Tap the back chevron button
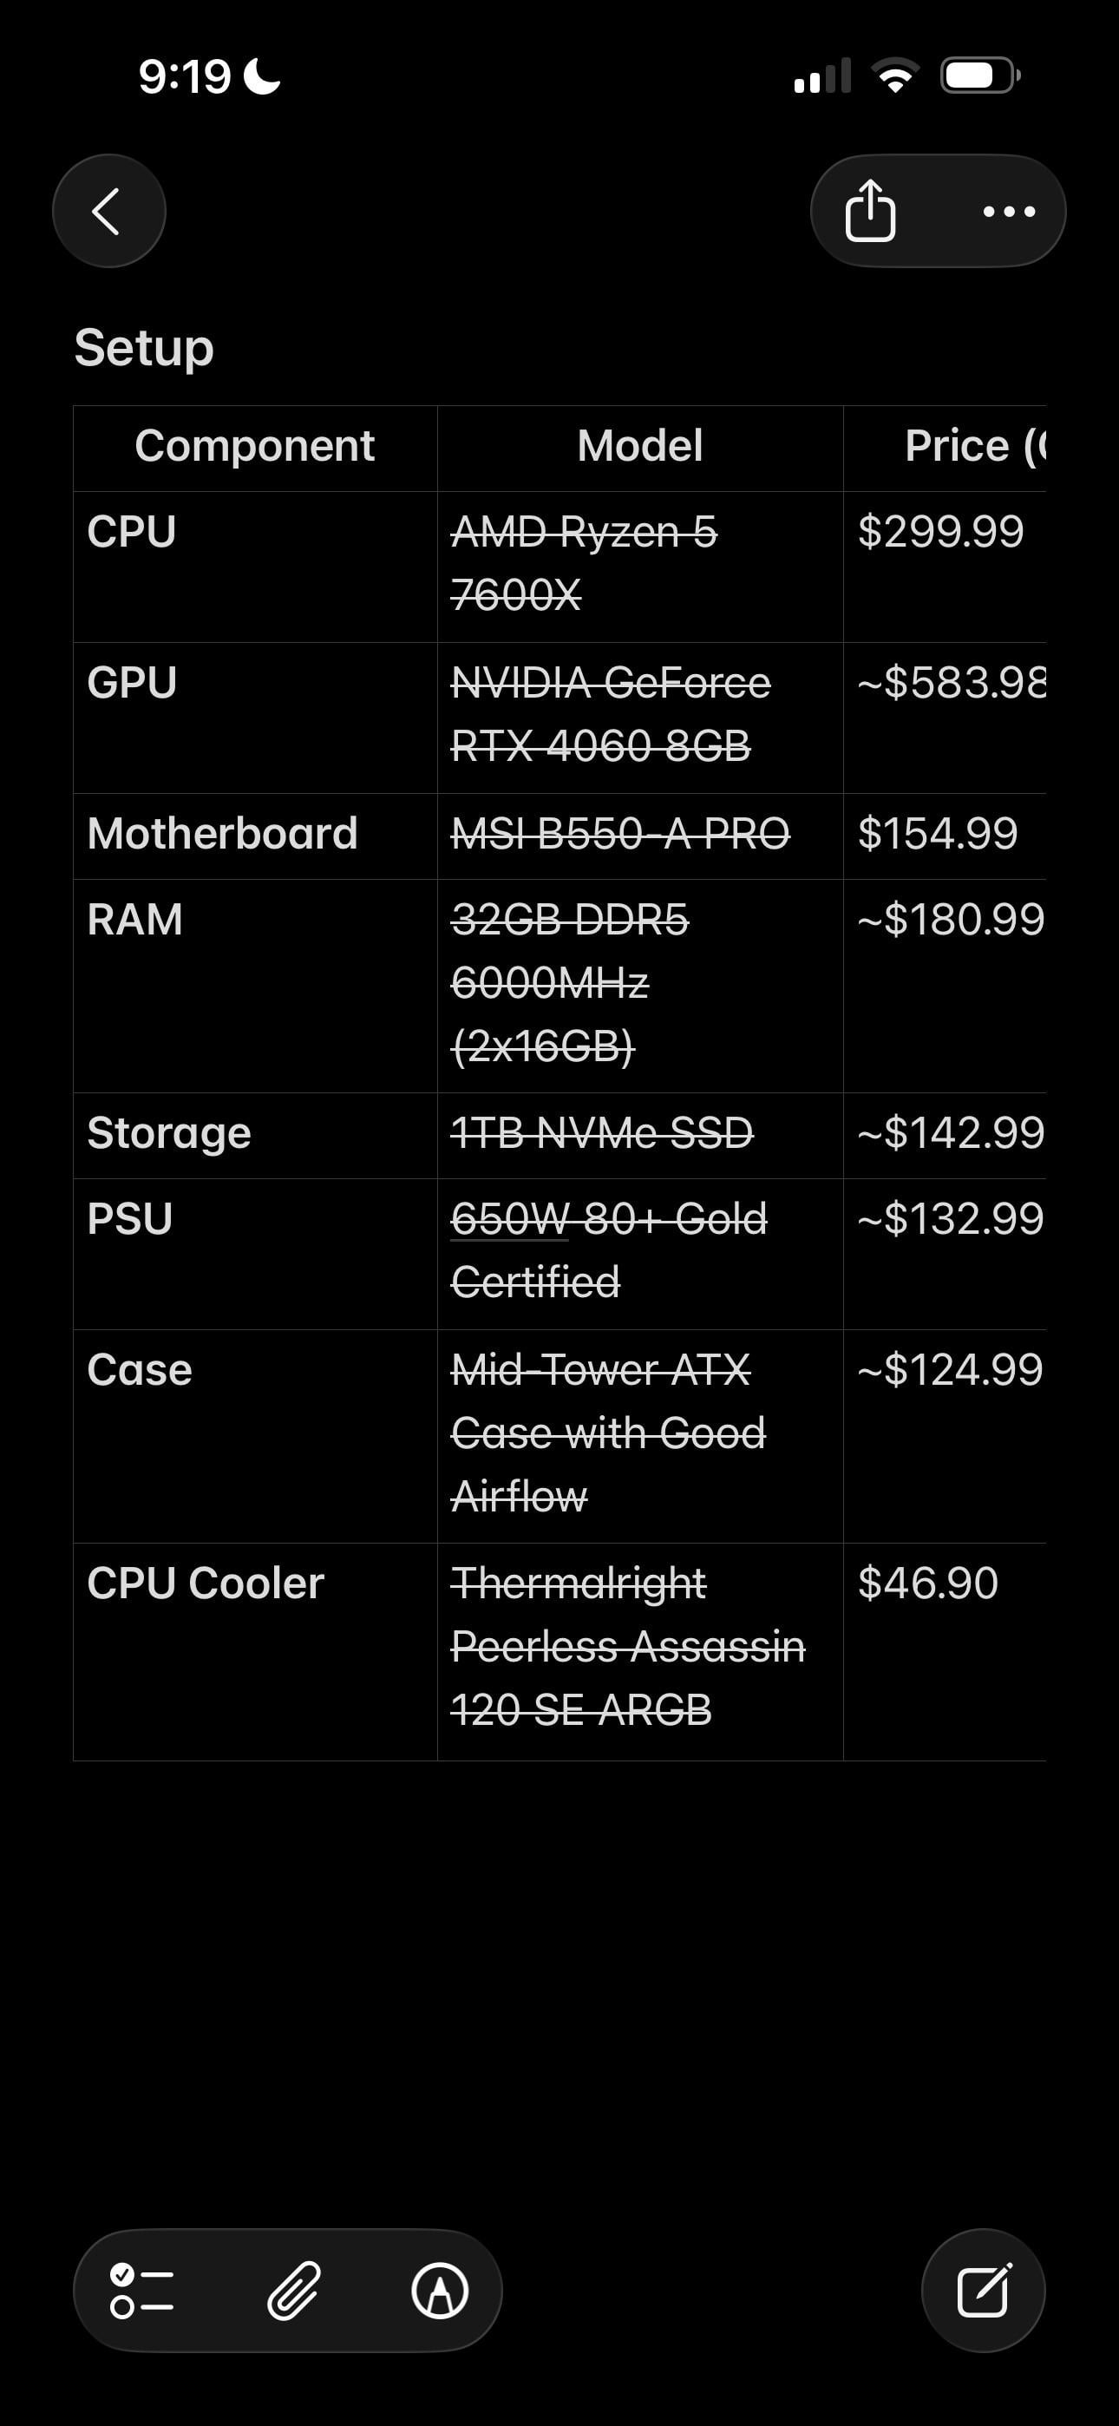 click(108, 211)
